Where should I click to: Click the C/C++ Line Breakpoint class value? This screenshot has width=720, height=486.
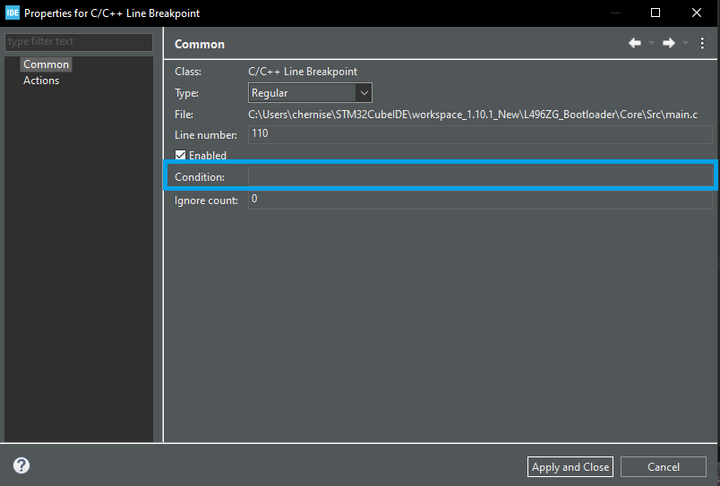pyautogui.click(x=303, y=72)
